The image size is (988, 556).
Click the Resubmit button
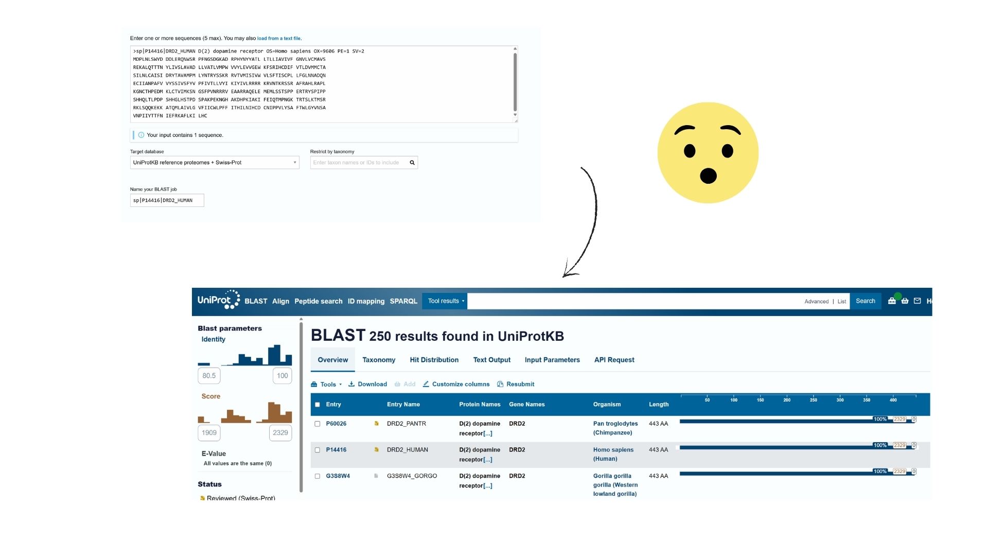click(516, 385)
